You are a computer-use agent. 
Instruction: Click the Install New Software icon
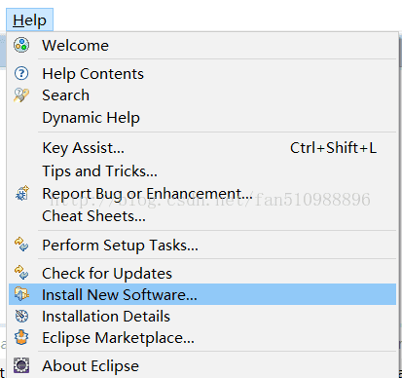pos(21,294)
